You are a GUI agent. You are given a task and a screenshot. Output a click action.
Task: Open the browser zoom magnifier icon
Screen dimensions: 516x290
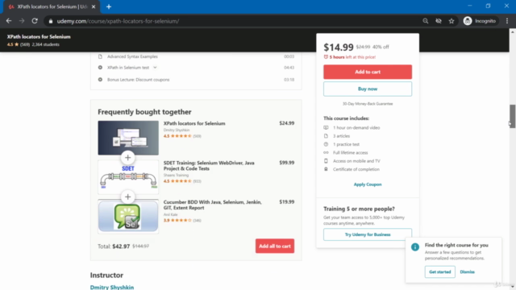(x=426, y=21)
